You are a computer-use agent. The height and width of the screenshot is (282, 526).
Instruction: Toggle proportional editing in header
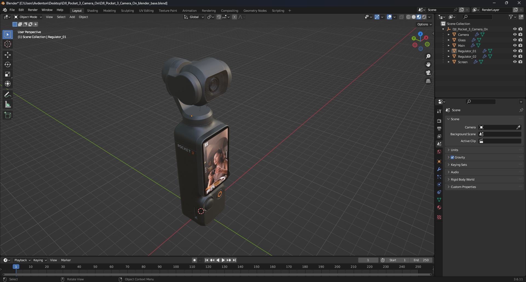tap(235, 17)
